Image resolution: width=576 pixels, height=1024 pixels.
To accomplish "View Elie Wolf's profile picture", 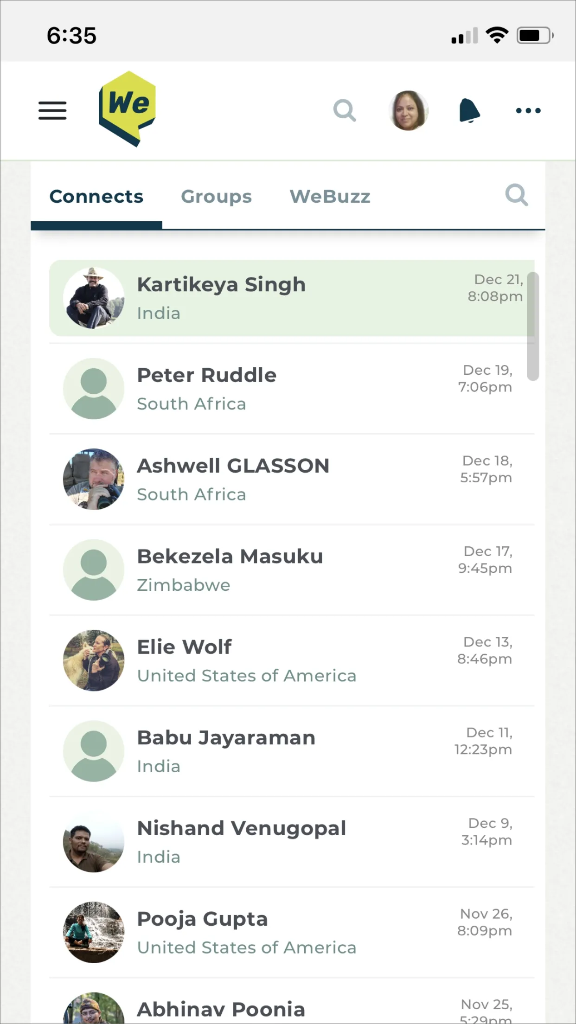I will click(x=94, y=660).
